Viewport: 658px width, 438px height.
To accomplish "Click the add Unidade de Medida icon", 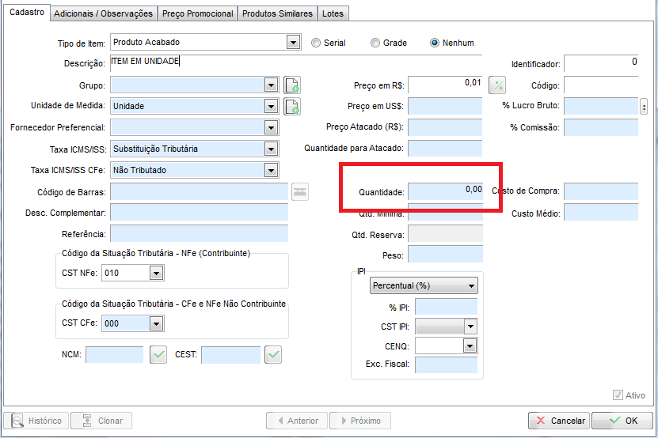I will click(292, 106).
